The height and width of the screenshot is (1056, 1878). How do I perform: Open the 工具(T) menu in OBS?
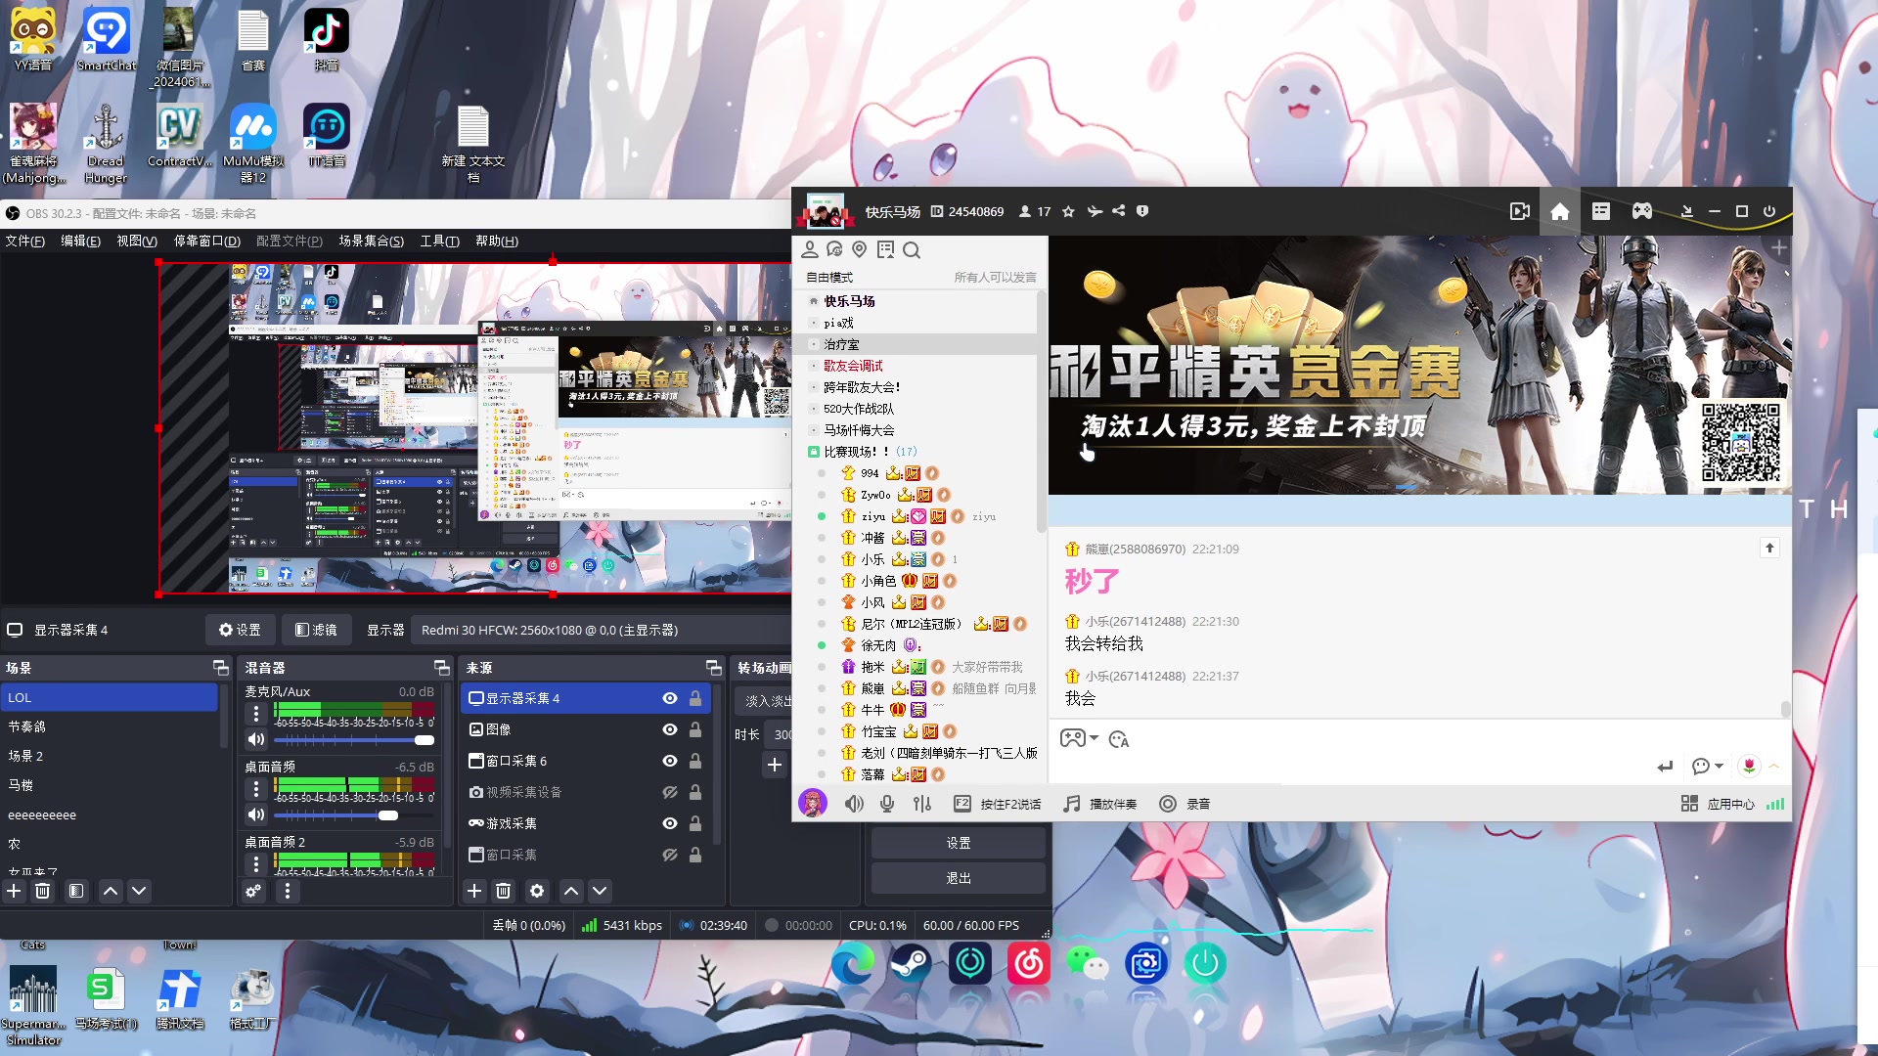click(x=439, y=241)
